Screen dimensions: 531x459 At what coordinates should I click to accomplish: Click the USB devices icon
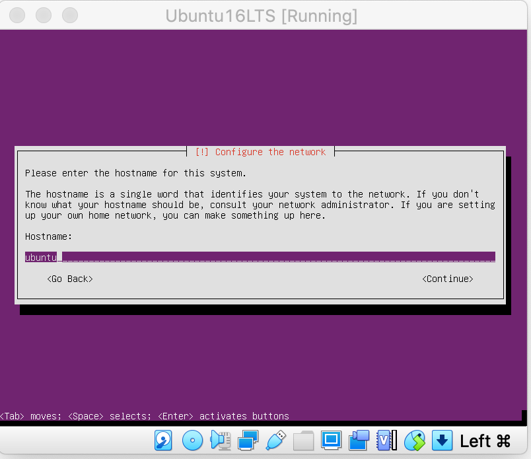tap(275, 440)
